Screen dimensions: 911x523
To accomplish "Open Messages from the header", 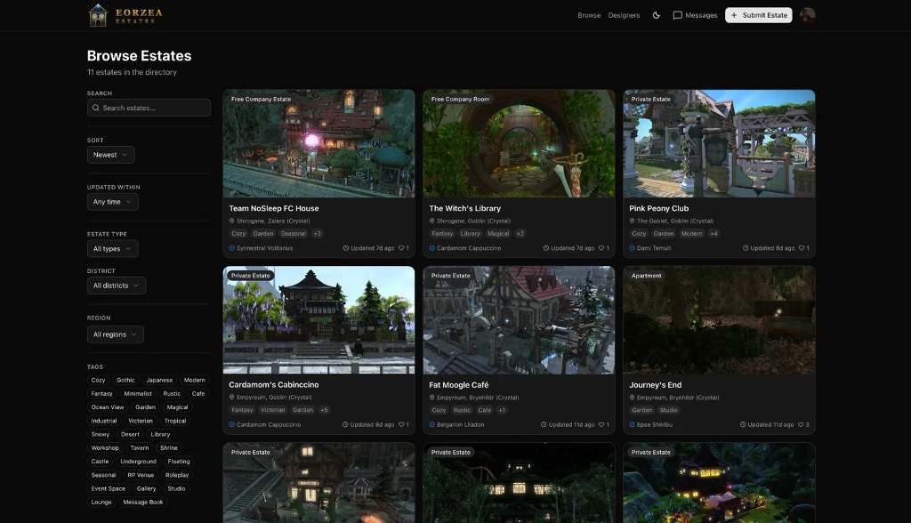I will coord(695,15).
